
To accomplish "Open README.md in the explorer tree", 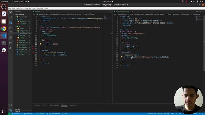I will [22, 50].
